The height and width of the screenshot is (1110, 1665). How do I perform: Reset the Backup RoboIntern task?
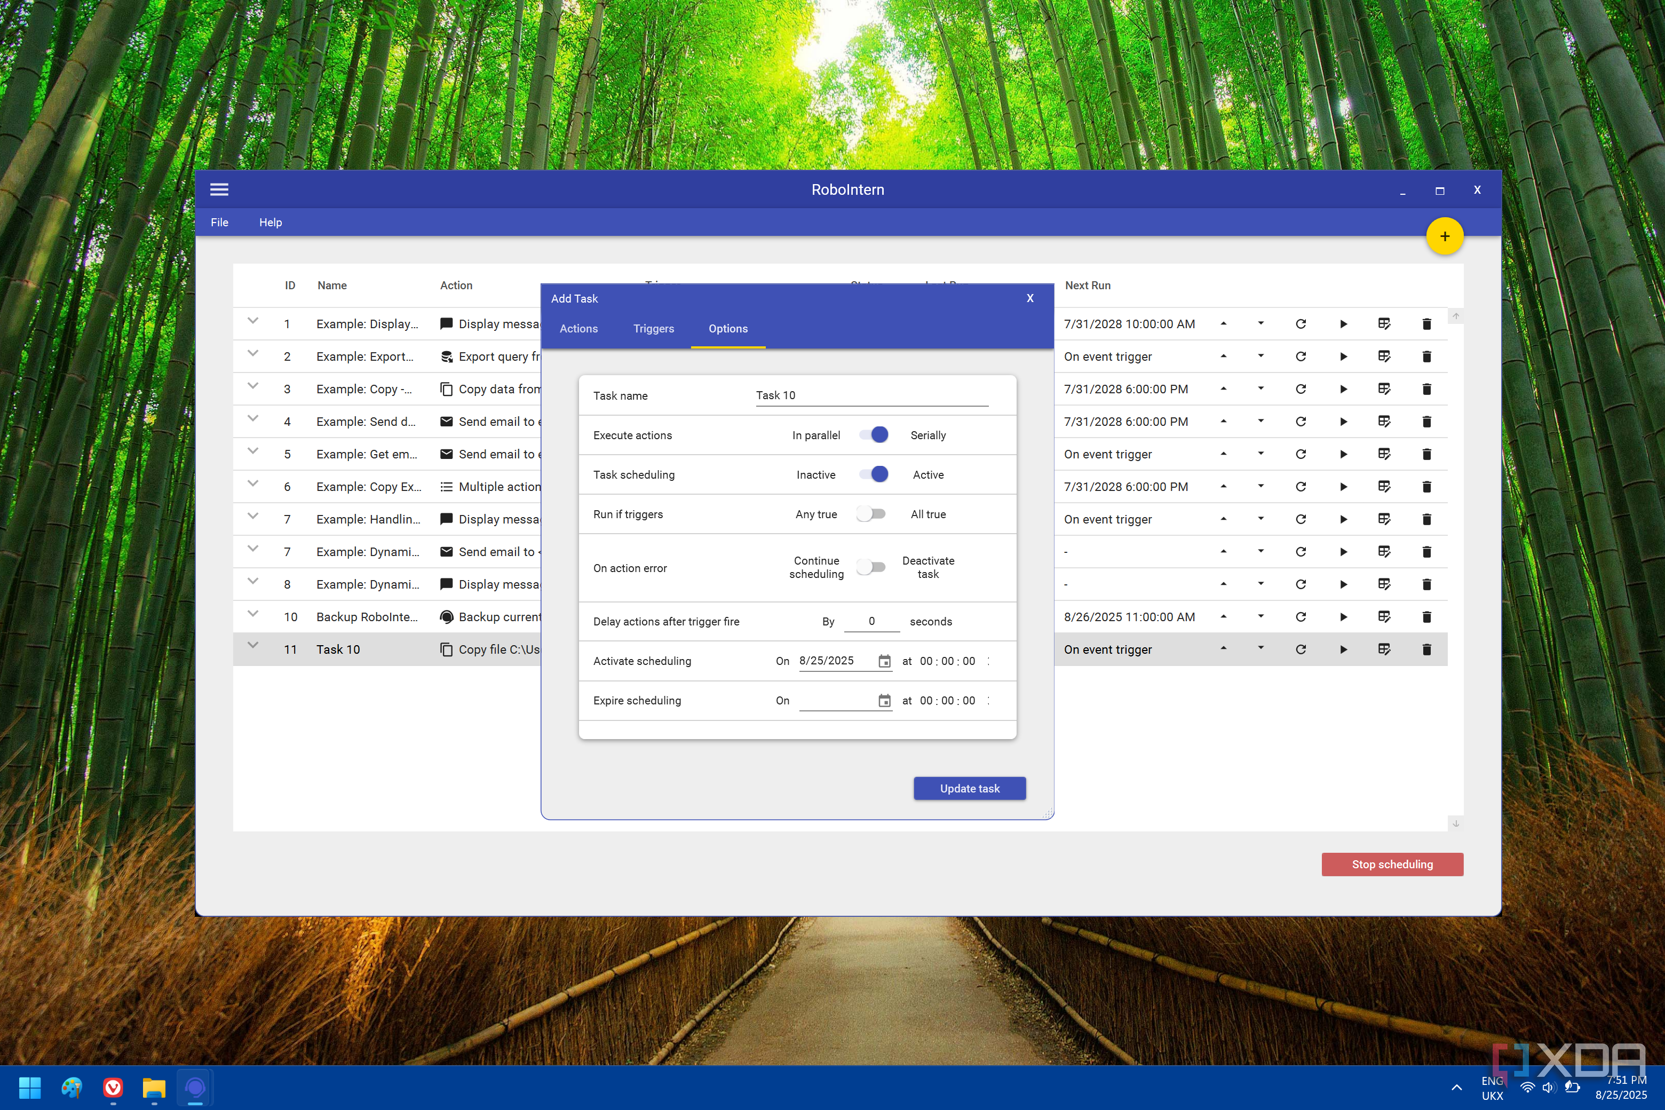point(1301,616)
